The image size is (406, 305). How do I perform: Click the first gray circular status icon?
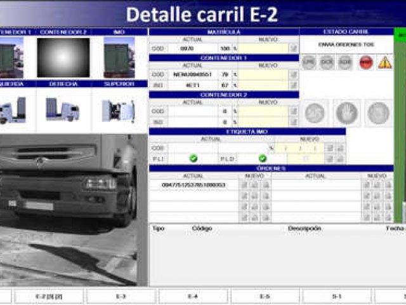tap(309, 62)
